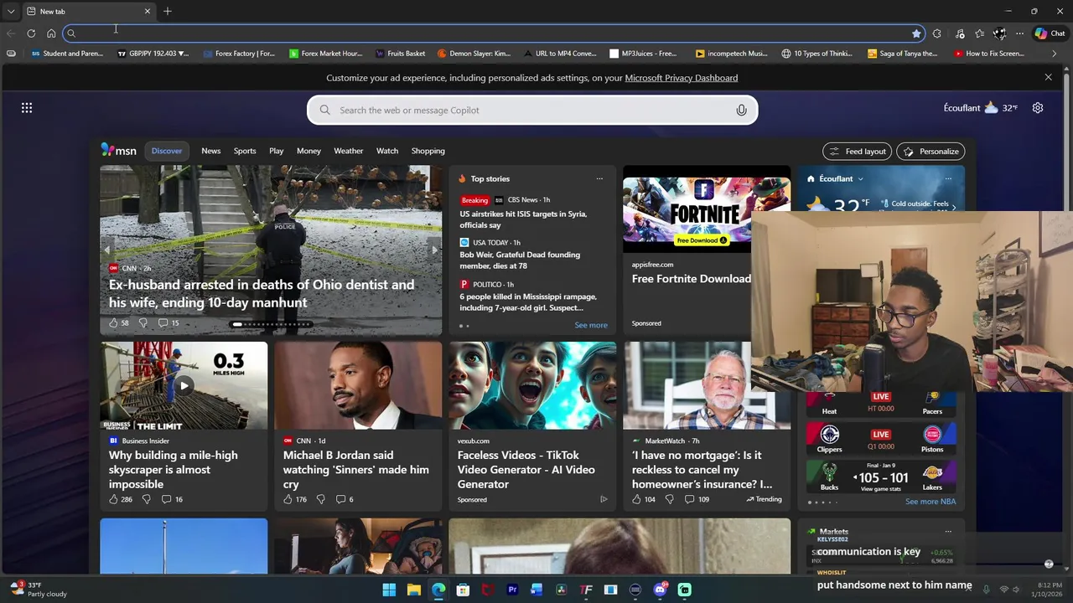The width and height of the screenshot is (1073, 603).
Task: Open comments on the no mortgage story
Action: [x=697, y=499]
